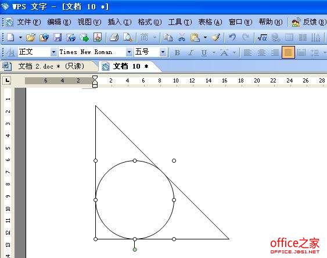Screen dimensions: 327x258
Task: Expand underline style dropdown arrow
Action: tap(214, 52)
